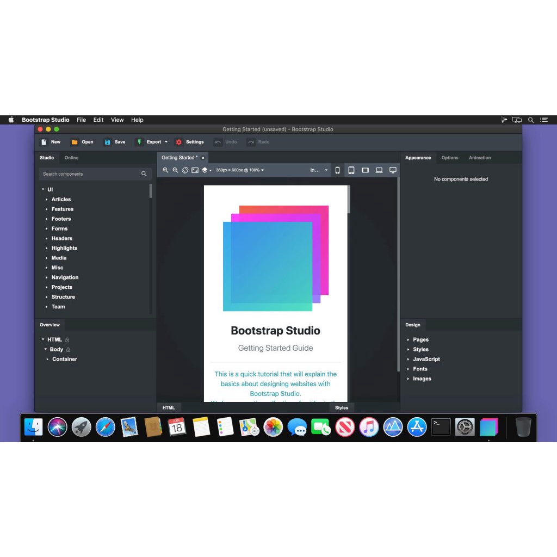Expand the Footers component group
The width and height of the screenshot is (557, 557).
(x=47, y=219)
